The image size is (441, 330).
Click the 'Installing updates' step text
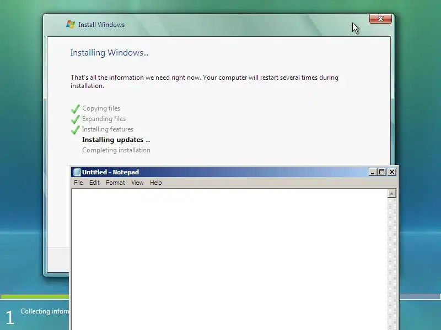click(x=116, y=140)
